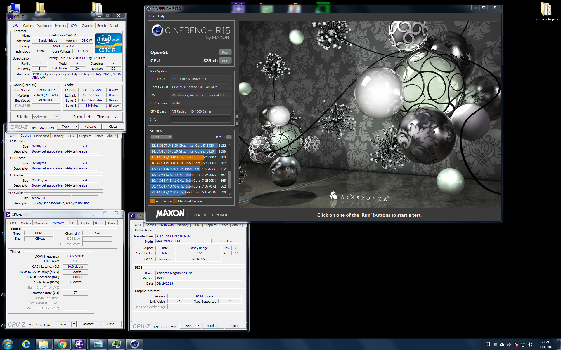
Task: Click the Identical System brown legend swatch
Action: pyautogui.click(x=175, y=201)
